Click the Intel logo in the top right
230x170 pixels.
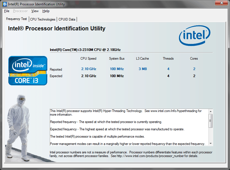(x=195, y=35)
